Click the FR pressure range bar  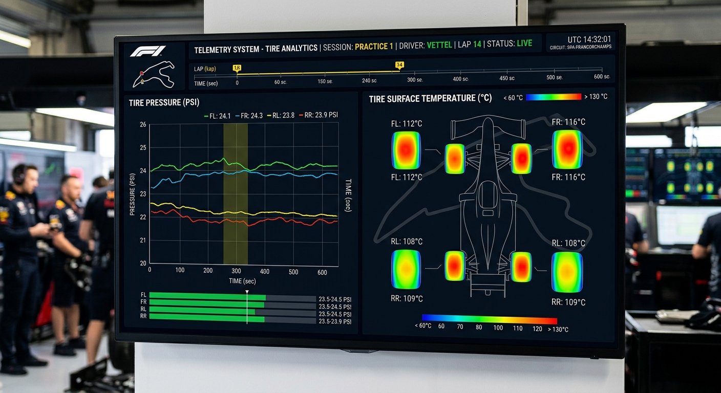coord(232,304)
